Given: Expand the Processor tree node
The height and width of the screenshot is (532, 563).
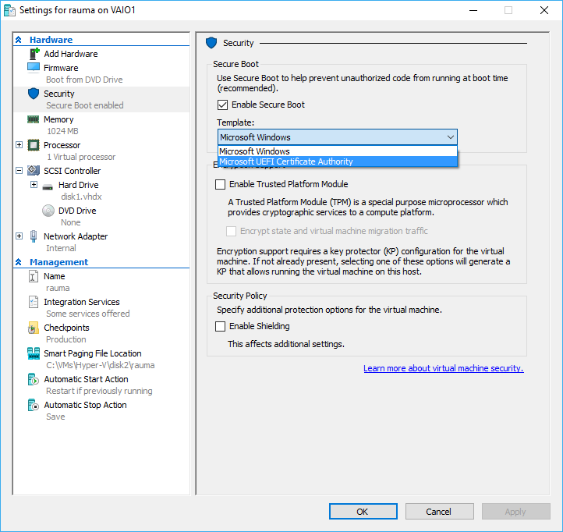Looking at the screenshot, I should tap(19, 145).
